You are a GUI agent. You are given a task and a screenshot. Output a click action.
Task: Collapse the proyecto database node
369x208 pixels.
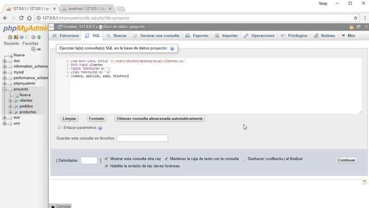point(5,90)
